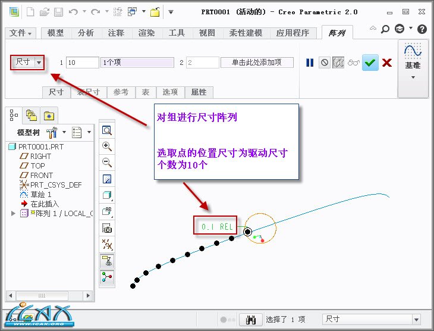
Task: Open the Undo history dropdown arrow
Action: [x=84, y=12]
